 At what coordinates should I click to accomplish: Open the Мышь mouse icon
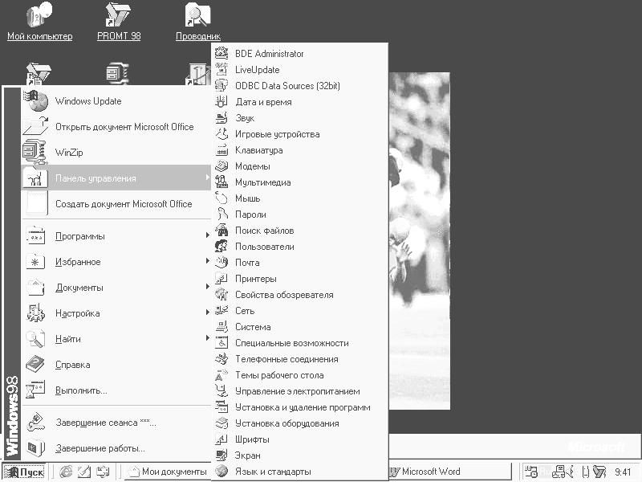[221, 198]
